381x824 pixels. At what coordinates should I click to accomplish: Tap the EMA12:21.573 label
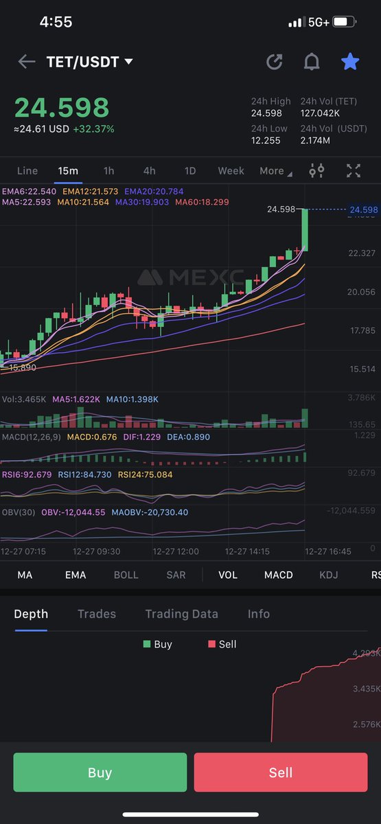coord(91,192)
